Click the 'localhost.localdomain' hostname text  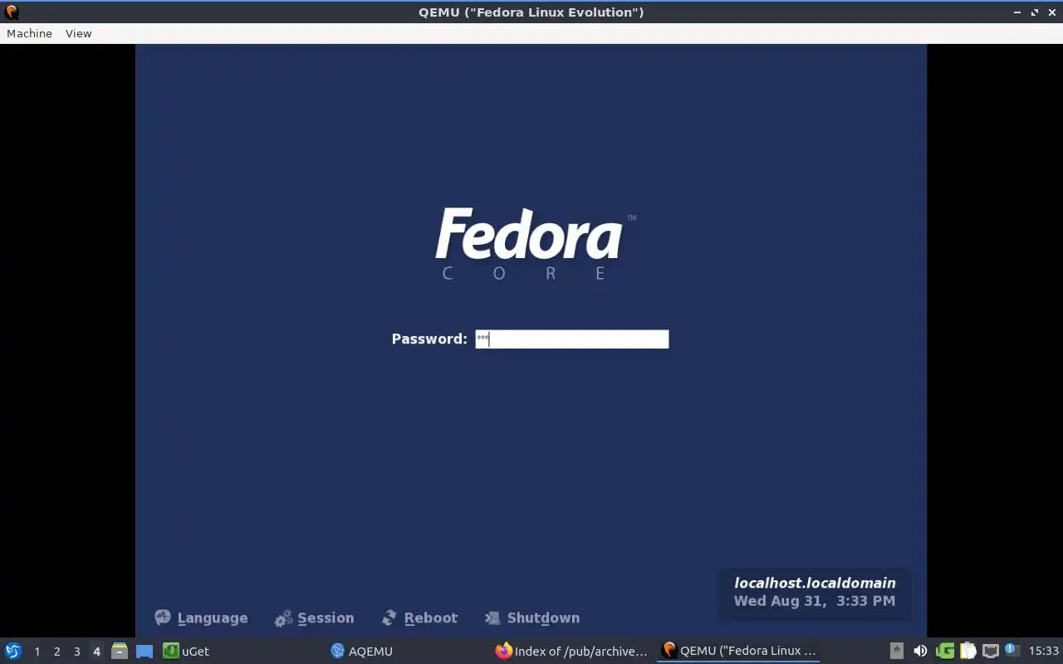[815, 583]
